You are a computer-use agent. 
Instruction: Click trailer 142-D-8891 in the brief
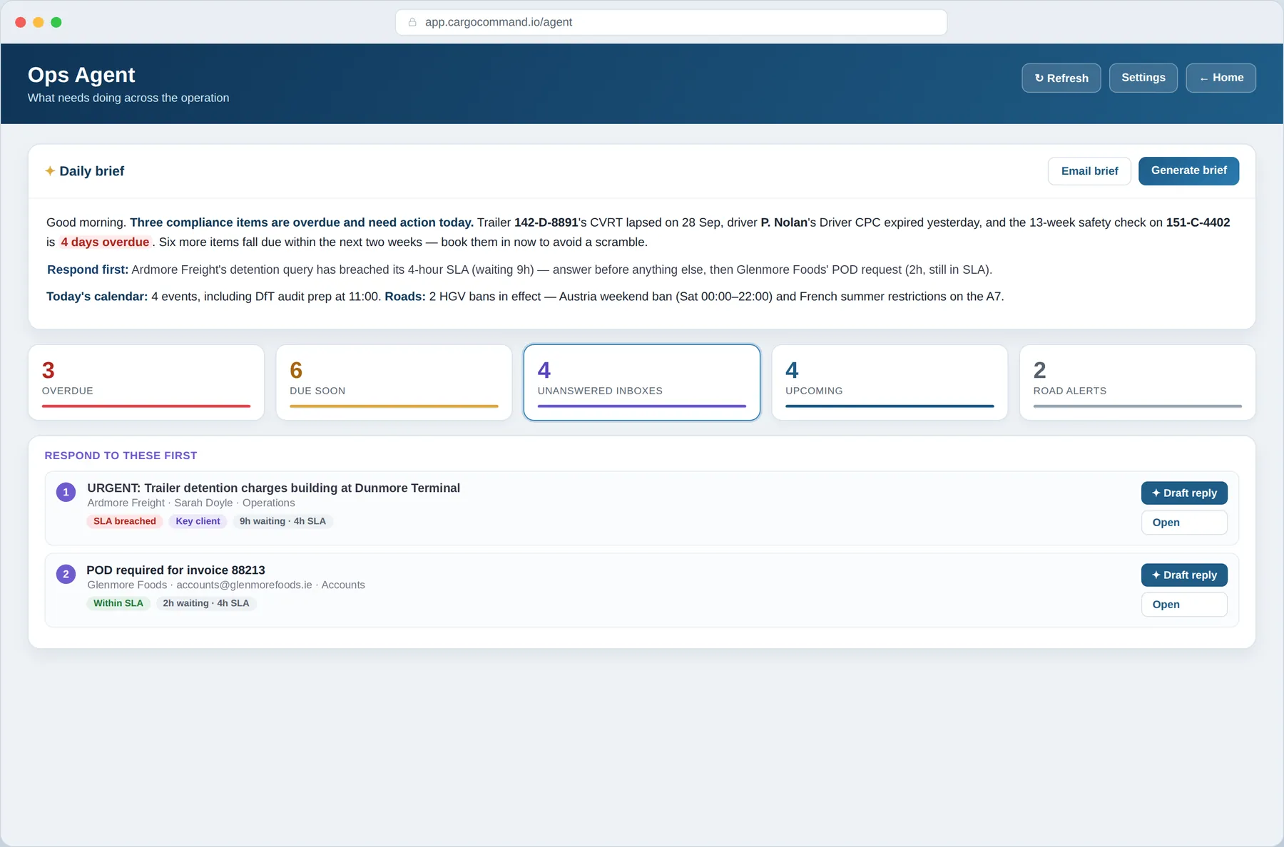546,222
